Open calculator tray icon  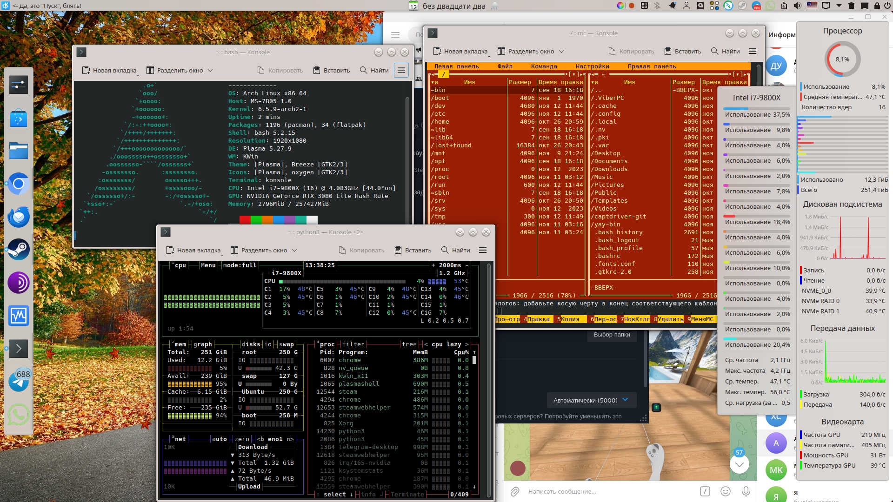pyautogui.click(x=644, y=6)
